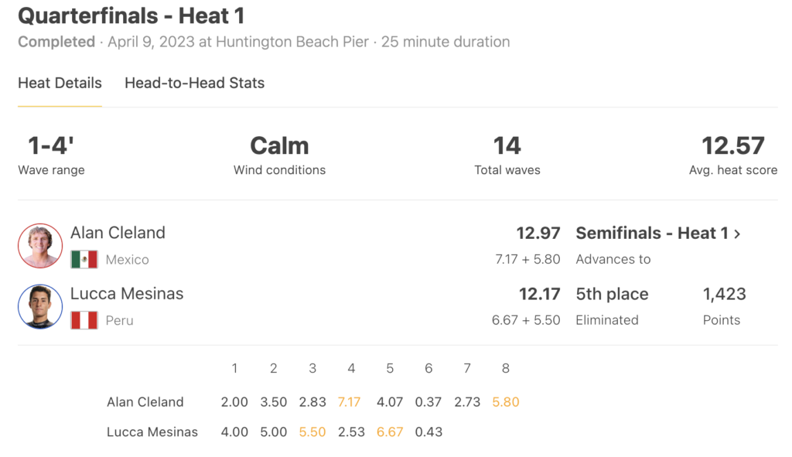Switch to the Head-to-Head Stats tab
The width and height of the screenshot is (792, 457).
pyautogui.click(x=194, y=83)
